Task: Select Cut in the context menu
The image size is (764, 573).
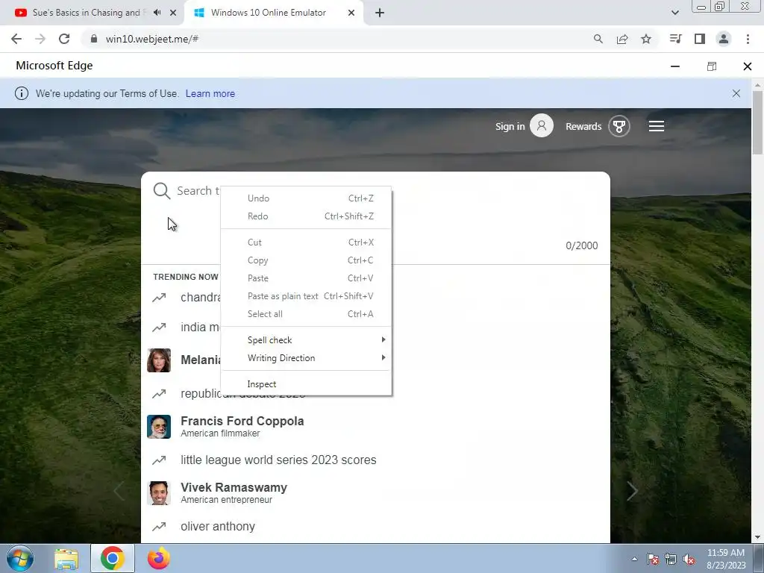Action: pyautogui.click(x=306, y=242)
